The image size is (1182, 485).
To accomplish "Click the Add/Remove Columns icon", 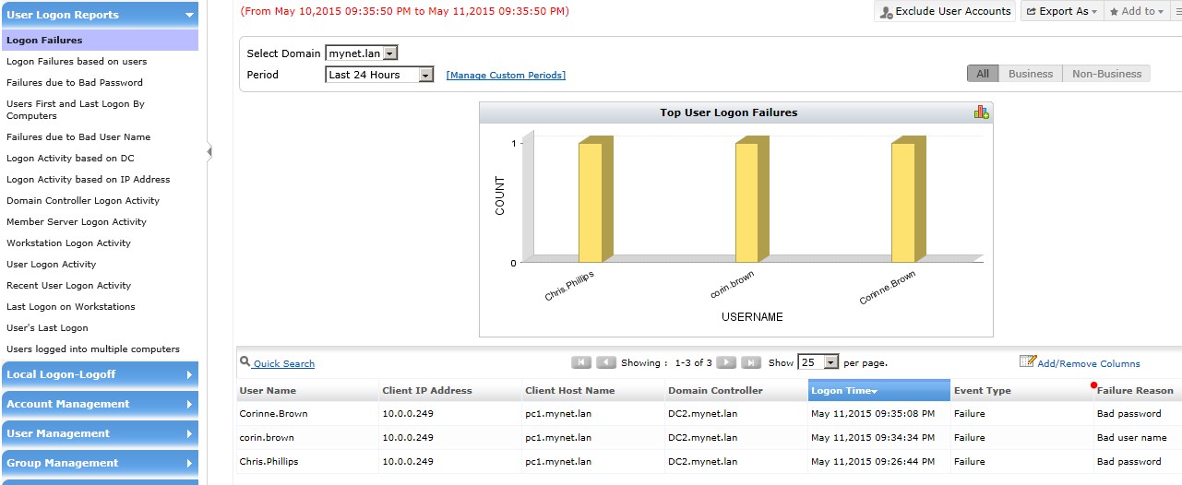I will tap(1027, 361).
